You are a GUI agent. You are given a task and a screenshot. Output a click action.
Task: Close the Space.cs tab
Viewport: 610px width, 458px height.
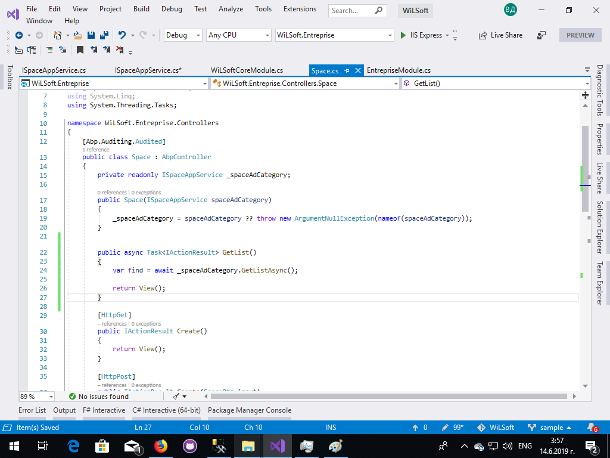click(358, 70)
